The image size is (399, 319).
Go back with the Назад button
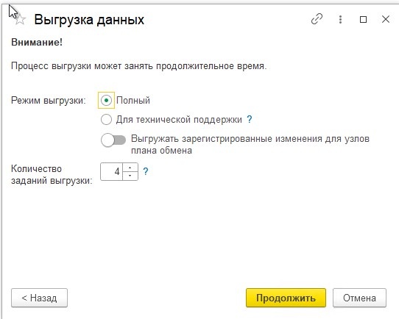point(39,298)
